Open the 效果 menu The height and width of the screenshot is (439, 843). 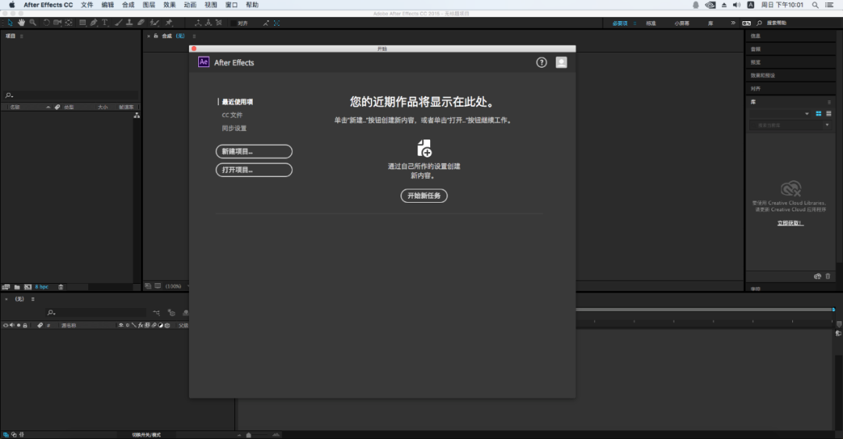pyautogui.click(x=169, y=5)
